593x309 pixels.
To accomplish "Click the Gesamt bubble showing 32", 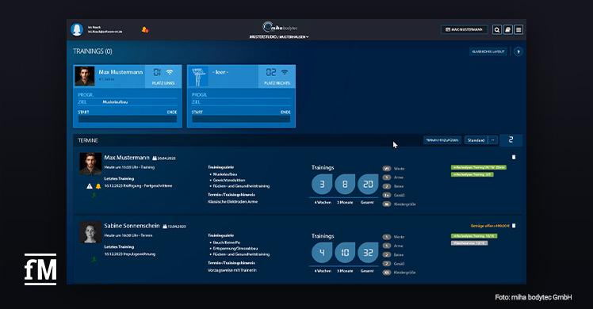I will tap(368, 252).
